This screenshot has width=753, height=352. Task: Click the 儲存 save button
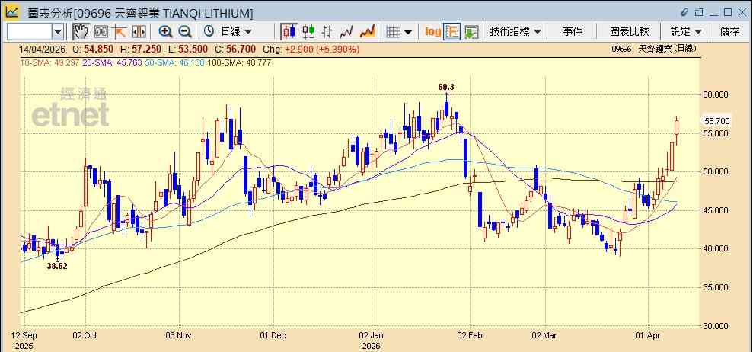pos(729,32)
